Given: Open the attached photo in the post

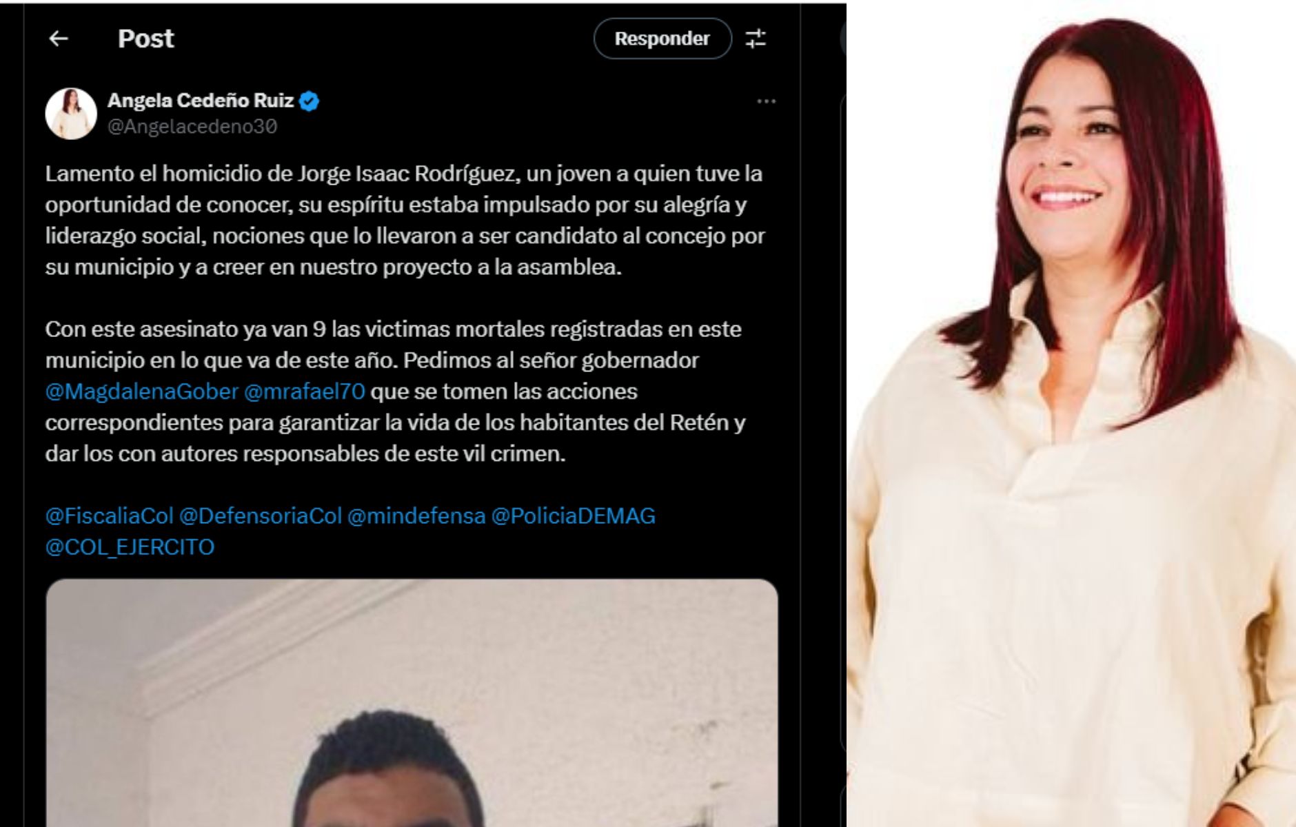Looking at the screenshot, I should point(412,703).
